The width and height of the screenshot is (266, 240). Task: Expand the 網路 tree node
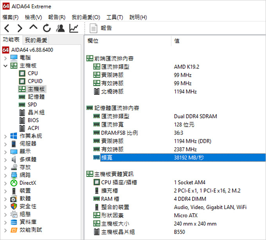(5, 175)
